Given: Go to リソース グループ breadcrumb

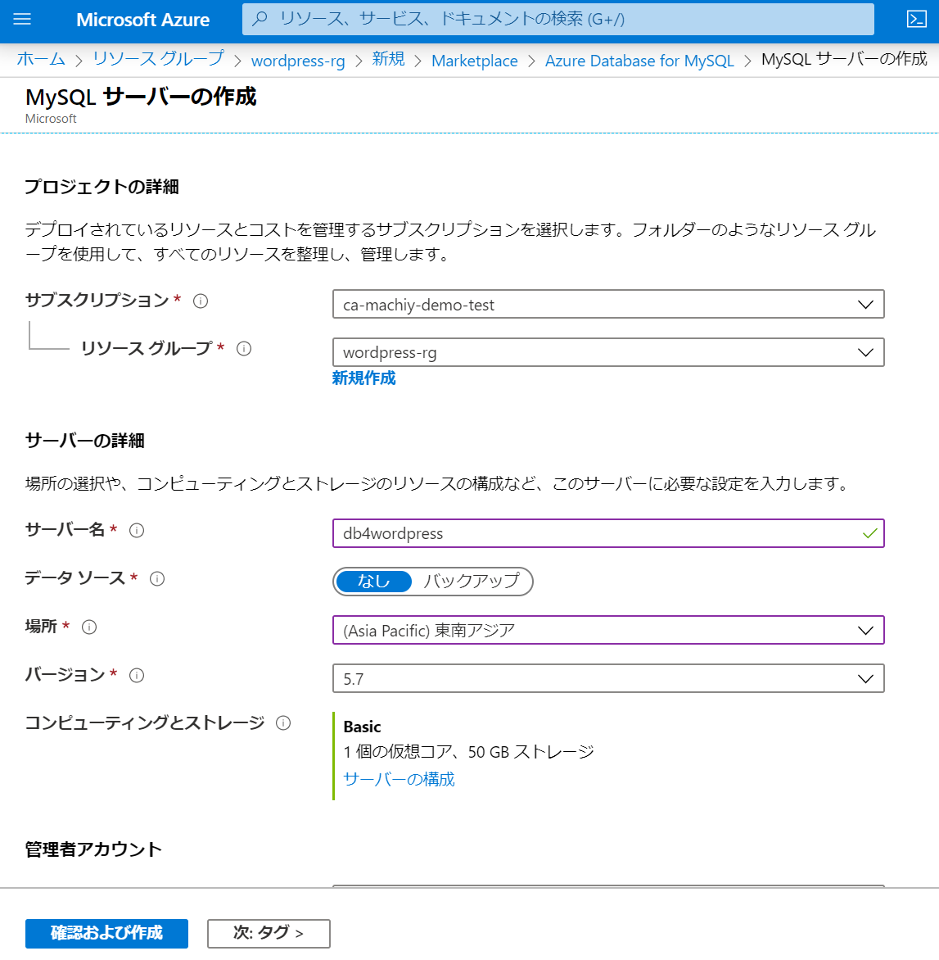Looking at the screenshot, I should pos(159,60).
